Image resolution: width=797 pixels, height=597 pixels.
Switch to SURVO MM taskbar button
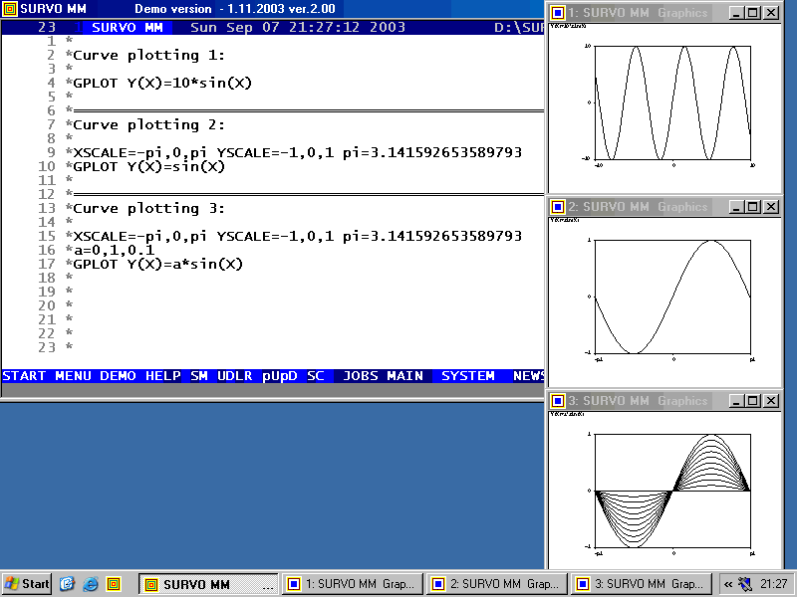[x=208, y=584]
